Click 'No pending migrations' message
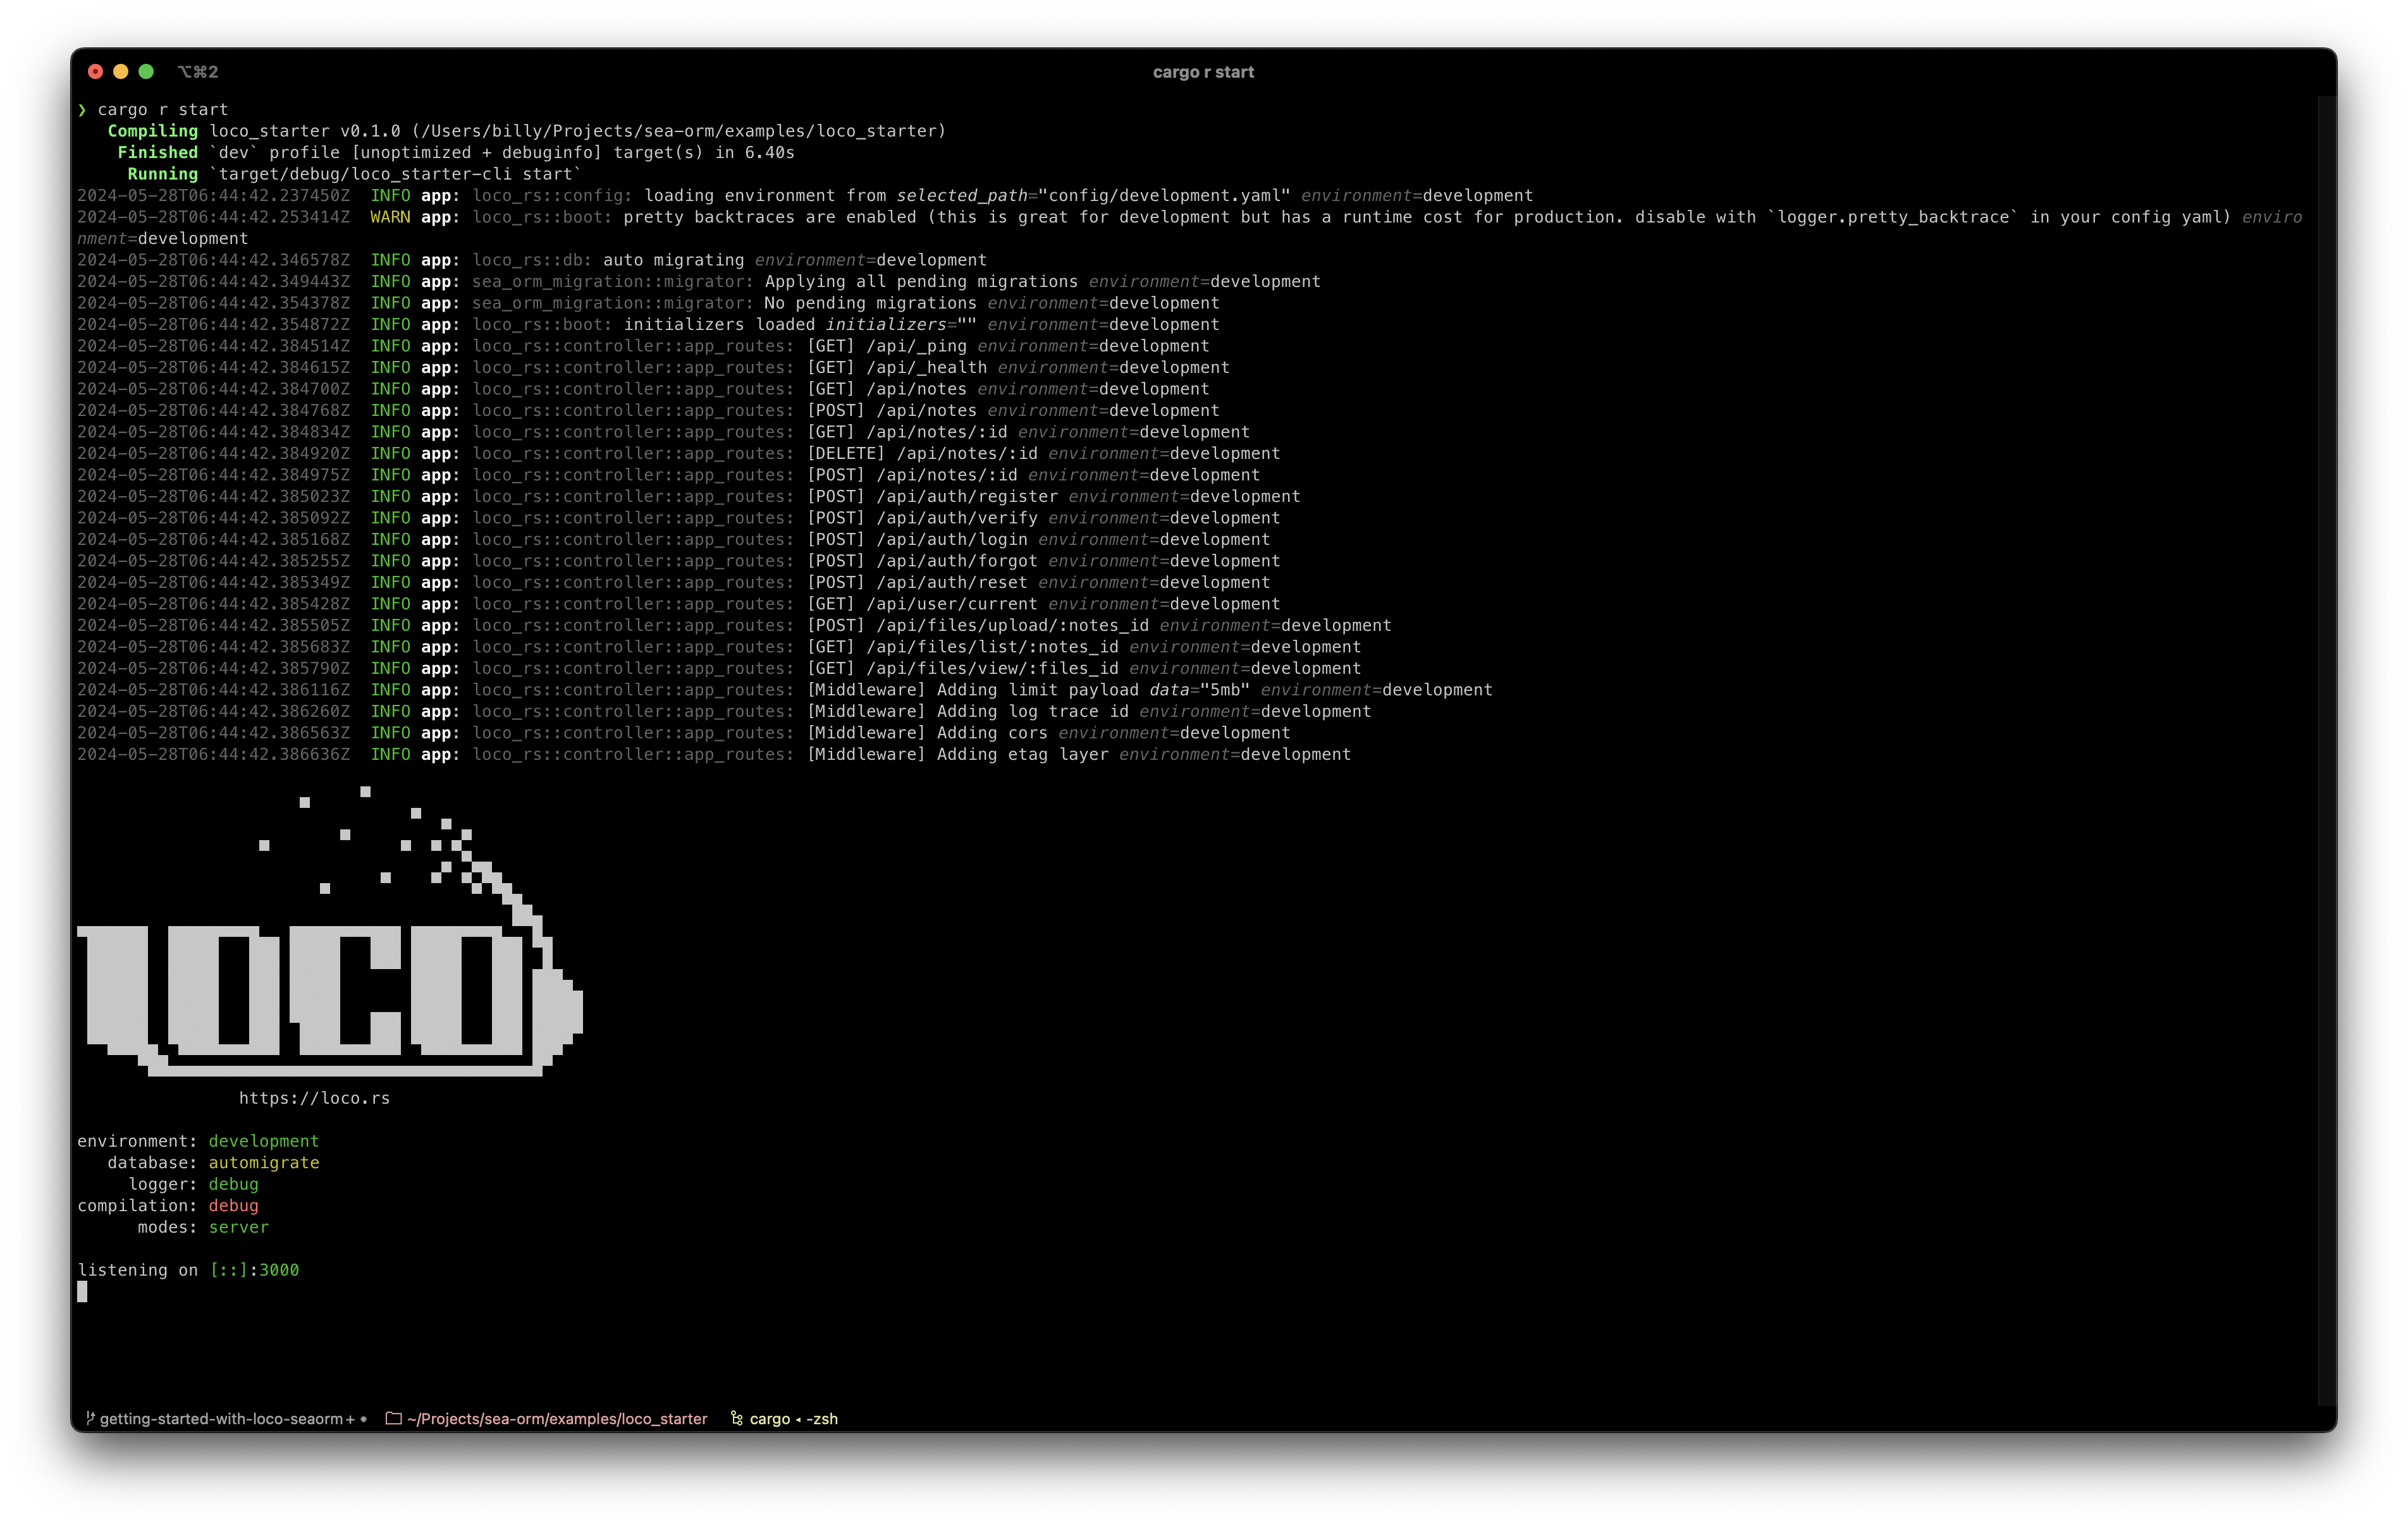Viewport: 2408px width, 1526px height. click(x=871, y=303)
